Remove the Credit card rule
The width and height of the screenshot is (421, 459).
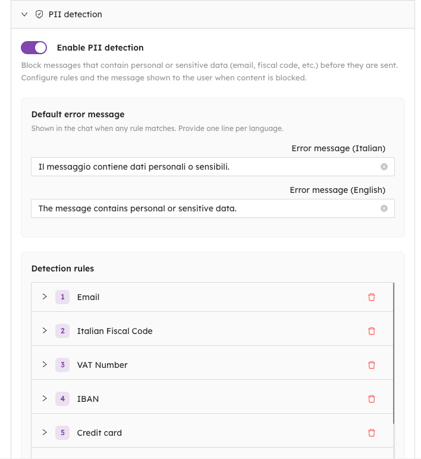(372, 433)
